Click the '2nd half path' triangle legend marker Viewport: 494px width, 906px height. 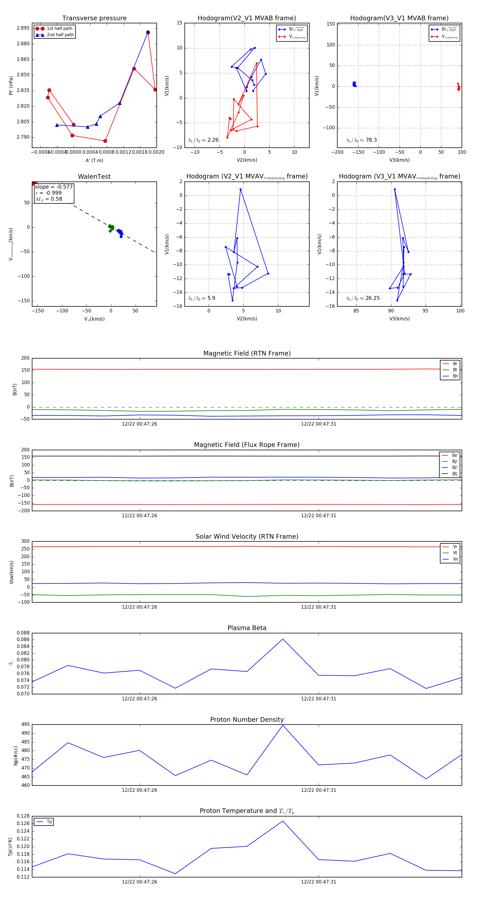(x=40, y=35)
